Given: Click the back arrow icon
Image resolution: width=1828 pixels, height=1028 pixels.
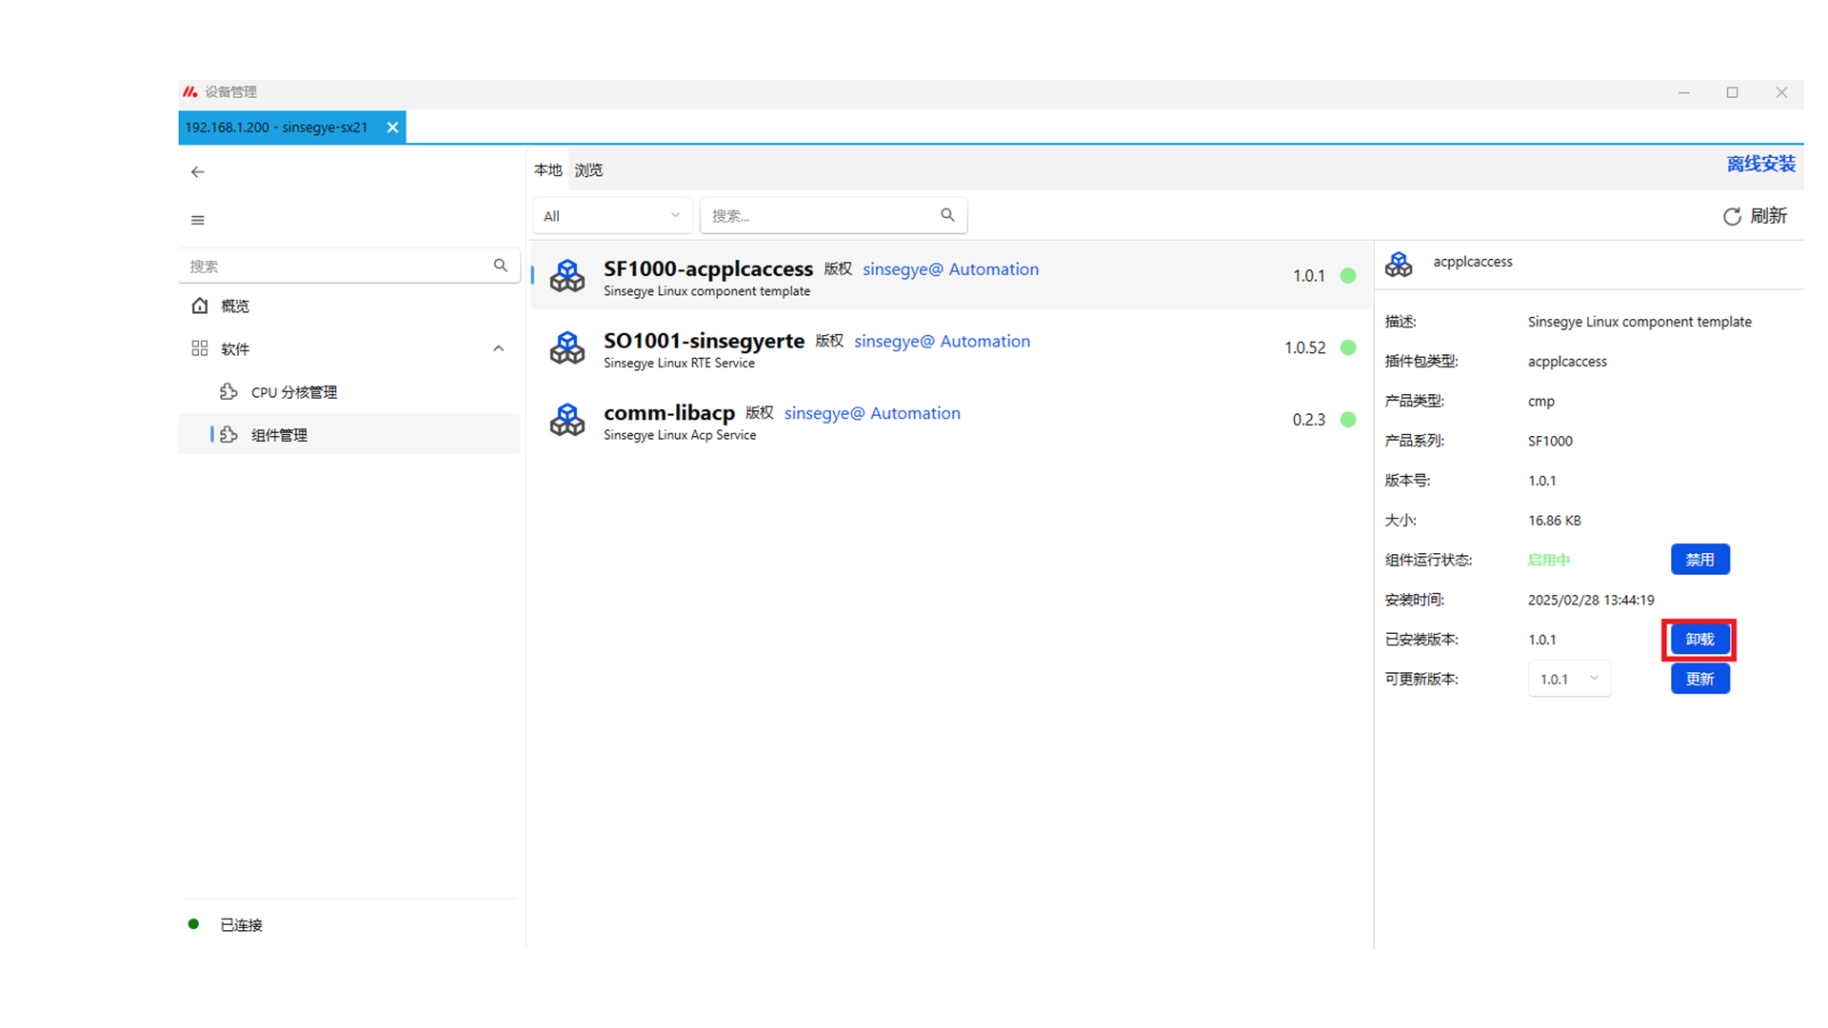Looking at the screenshot, I should (x=197, y=172).
